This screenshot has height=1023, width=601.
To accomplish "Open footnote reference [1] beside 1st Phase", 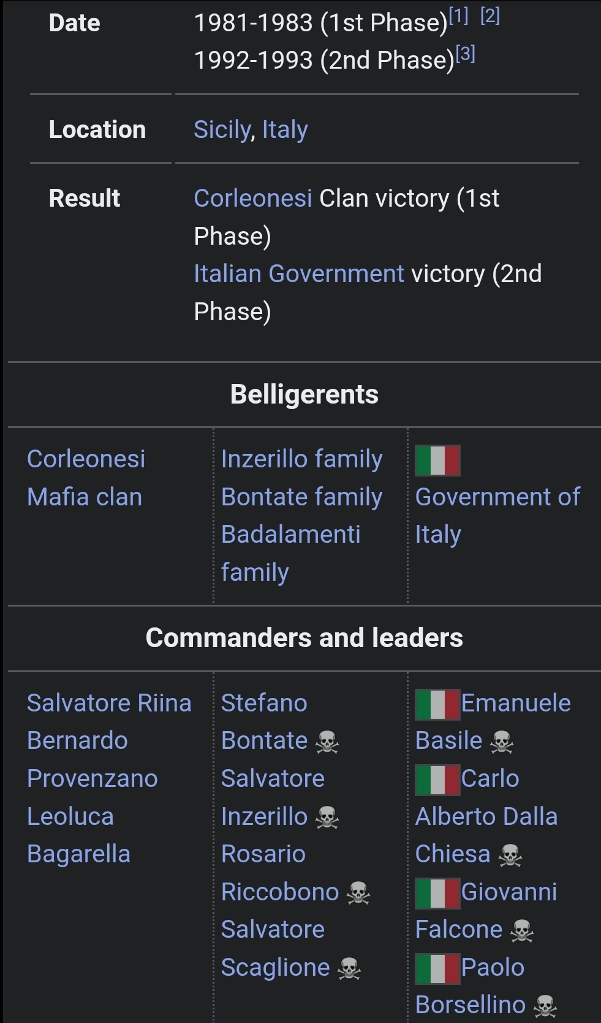I will coord(458,17).
